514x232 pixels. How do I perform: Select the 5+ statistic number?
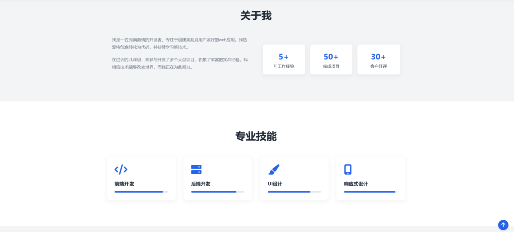coord(284,57)
